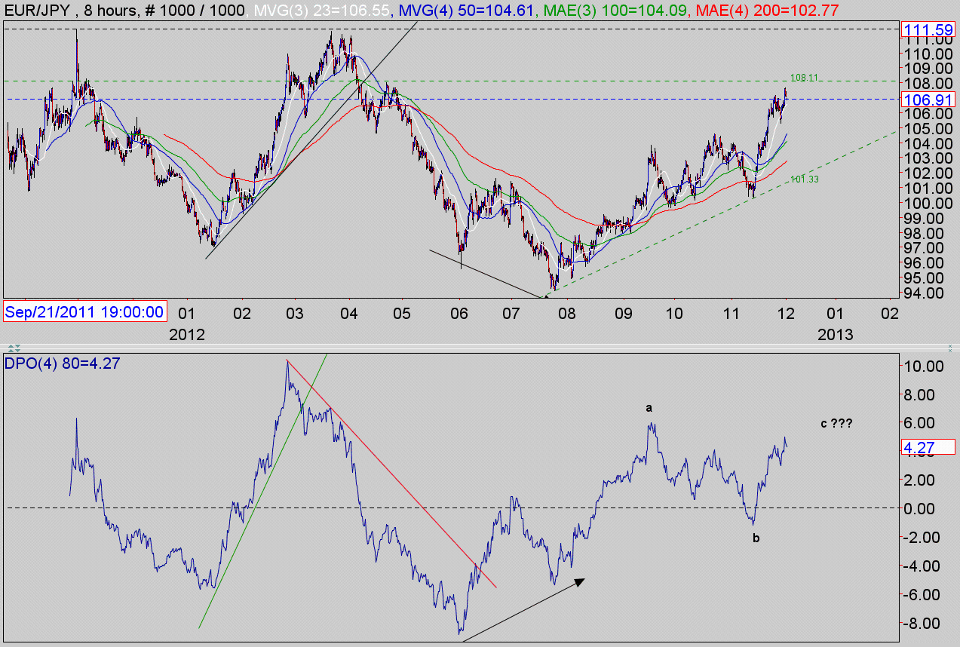Click the -8.00 value on DPO axis
The image size is (960, 647).
coord(923,624)
